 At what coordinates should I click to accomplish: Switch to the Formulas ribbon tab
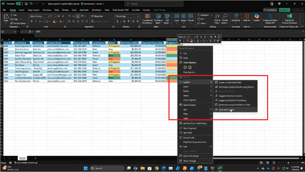coord(47,10)
